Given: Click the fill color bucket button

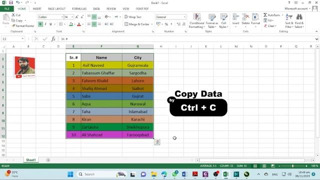Looking at the screenshot, I should point(71,24).
